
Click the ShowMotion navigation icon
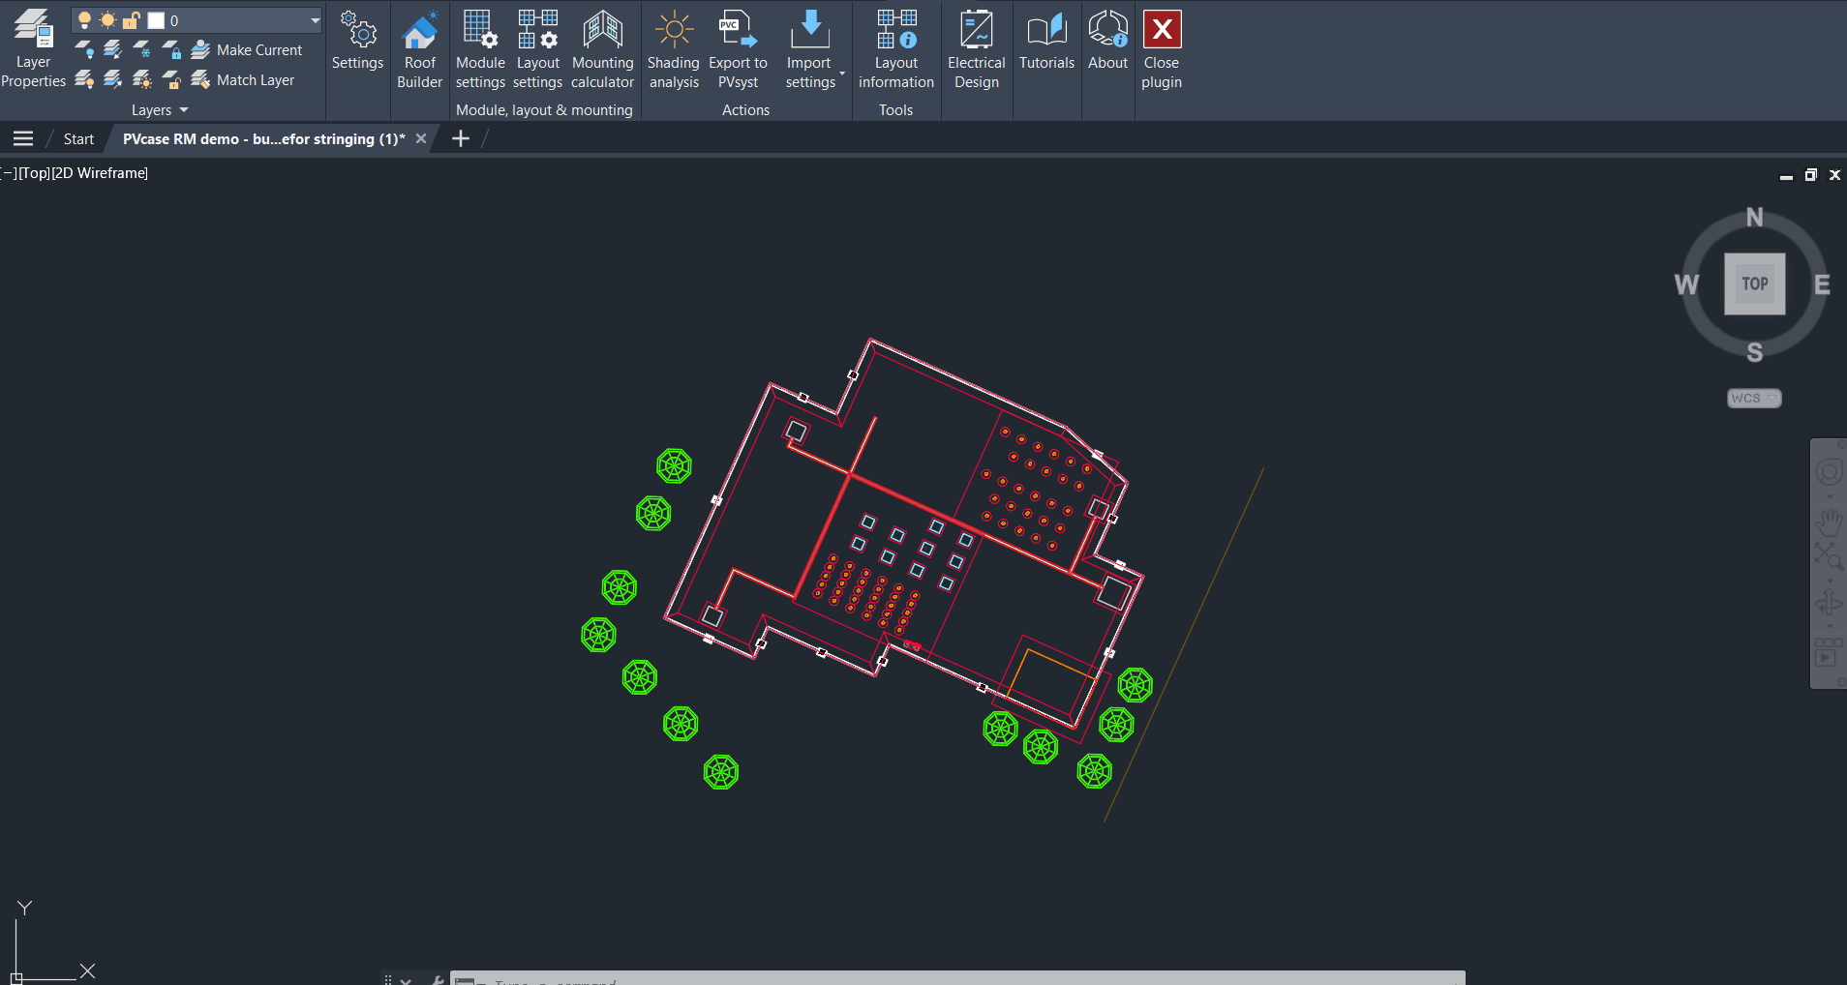point(1829,652)
